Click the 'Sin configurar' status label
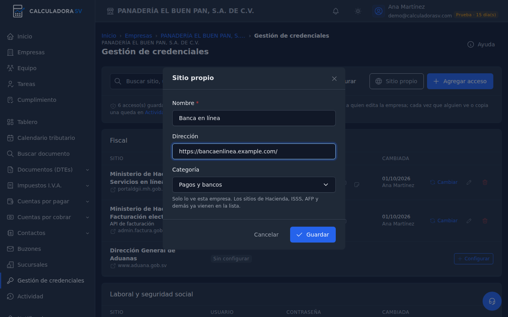The height and width of the screenshot is (317, 508). pos(231,259)
